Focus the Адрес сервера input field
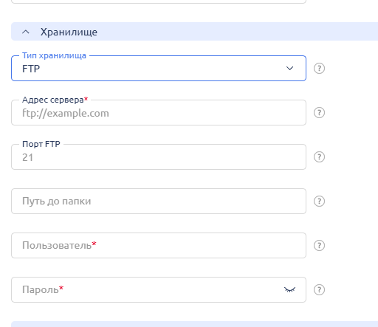The width and height of the screenshot is (378, 327). (159, 113)
